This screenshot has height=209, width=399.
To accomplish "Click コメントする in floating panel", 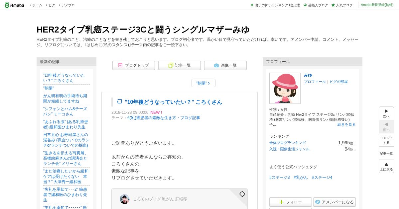I will (386, 140).
